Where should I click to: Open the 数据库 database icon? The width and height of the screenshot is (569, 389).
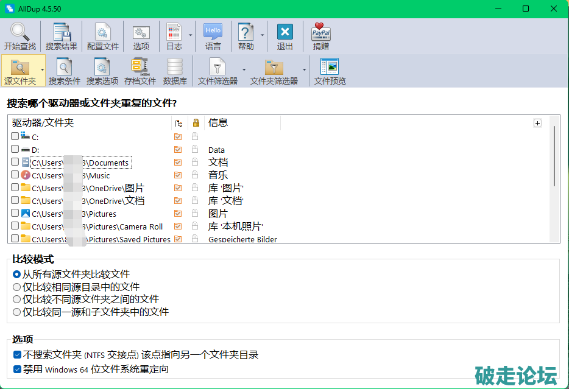(175, 67)
